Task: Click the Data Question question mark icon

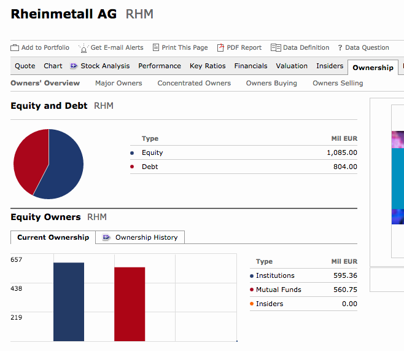Action: click(340, 48)
